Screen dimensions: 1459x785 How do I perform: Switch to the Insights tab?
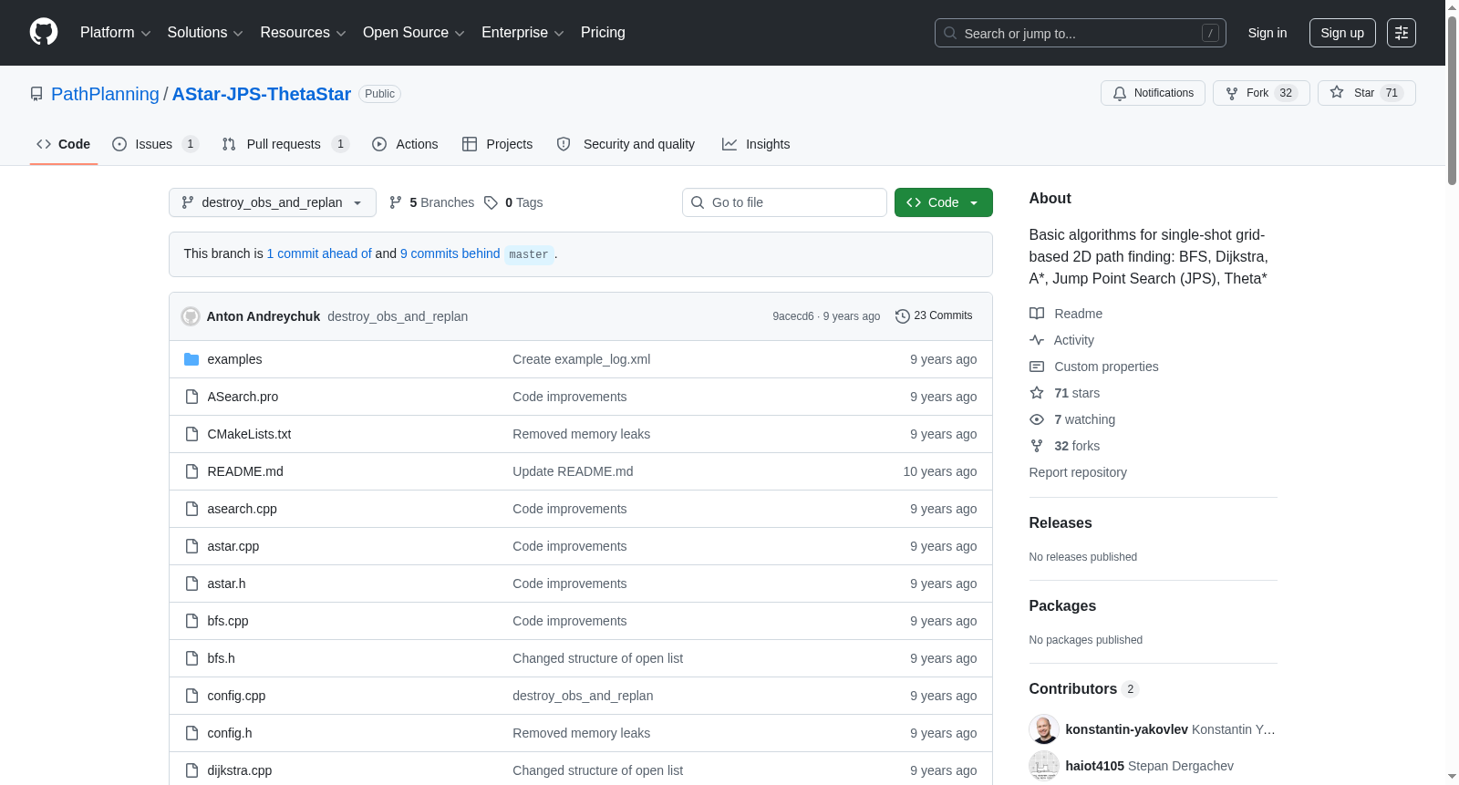pos(756,144)
